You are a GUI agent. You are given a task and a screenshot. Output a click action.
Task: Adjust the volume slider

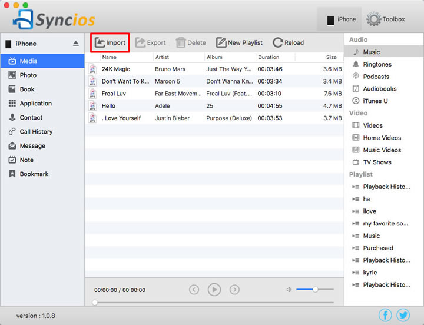315,290
